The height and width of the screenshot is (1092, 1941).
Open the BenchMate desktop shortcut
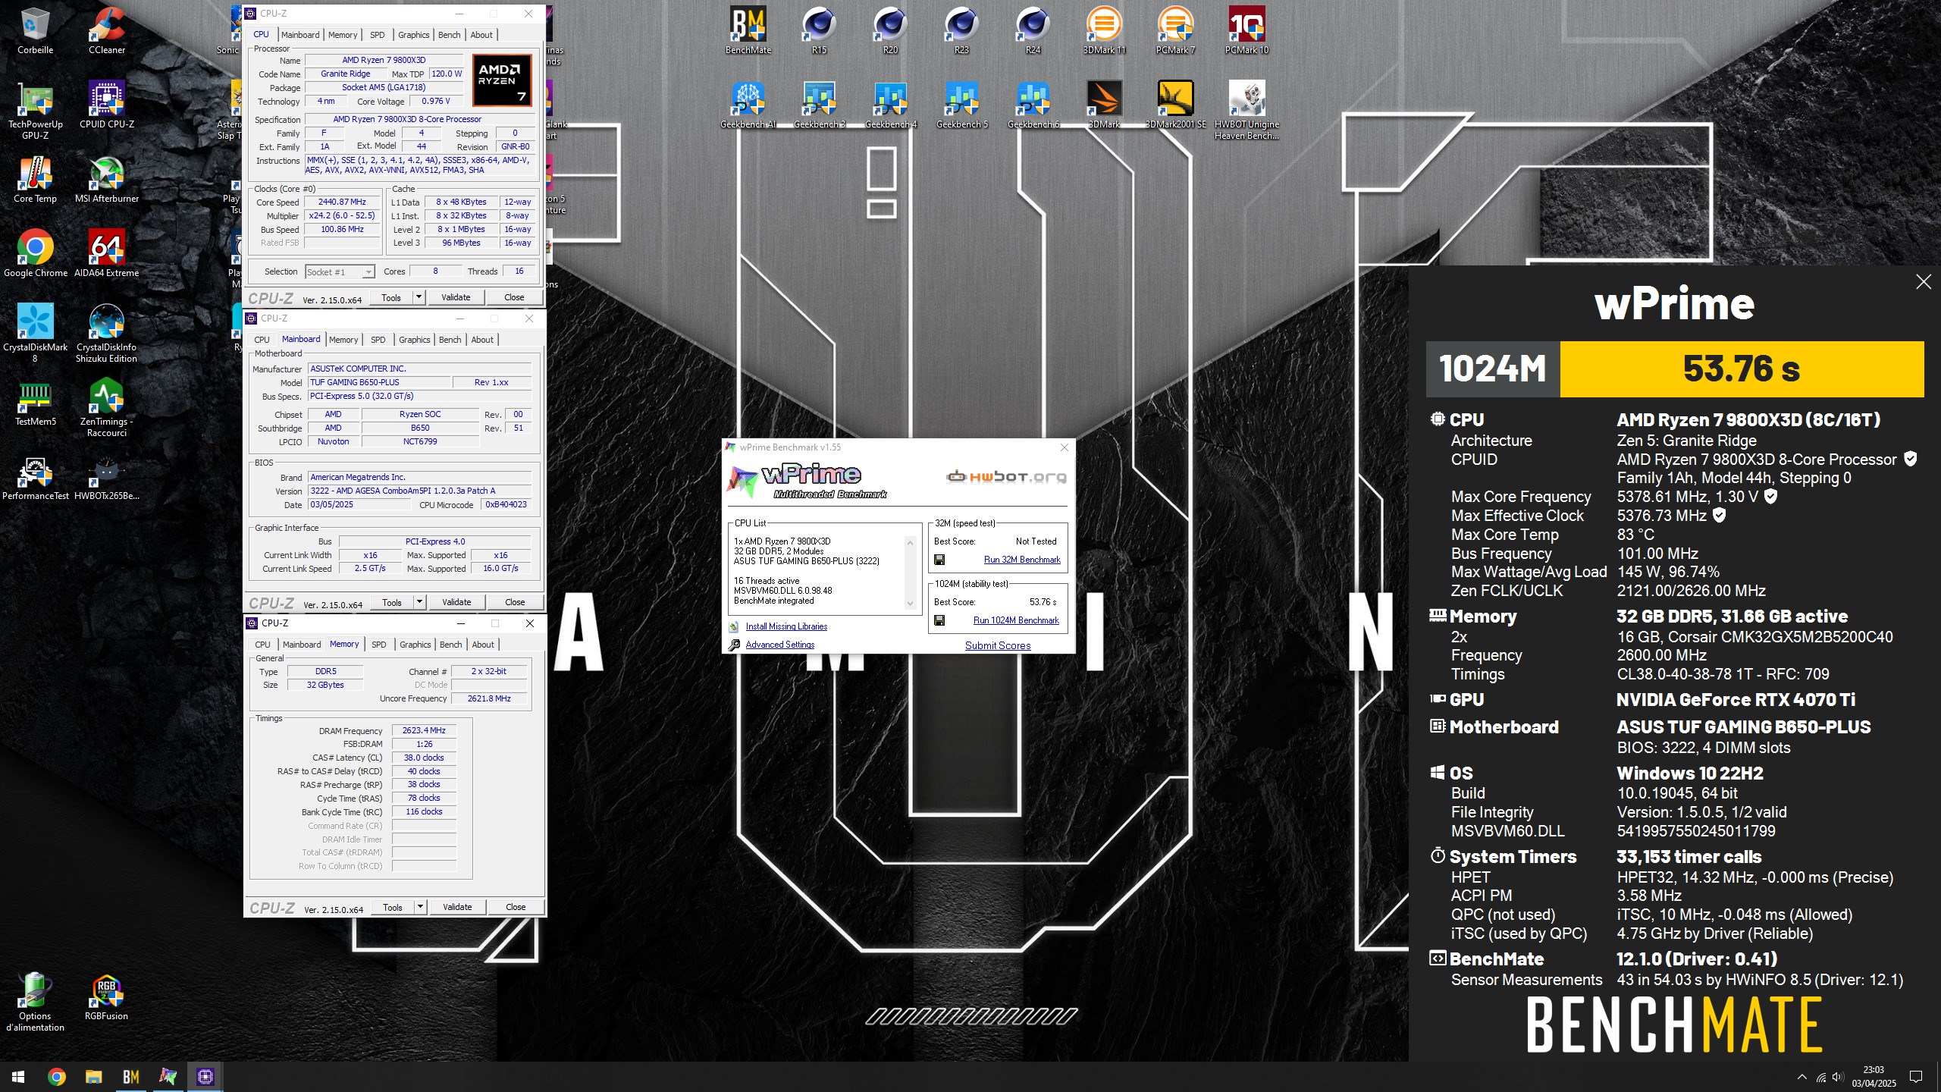[x=748, y=30]
